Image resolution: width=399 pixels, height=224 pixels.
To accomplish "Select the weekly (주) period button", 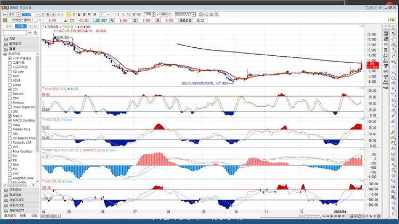I will tap(74, 14).
